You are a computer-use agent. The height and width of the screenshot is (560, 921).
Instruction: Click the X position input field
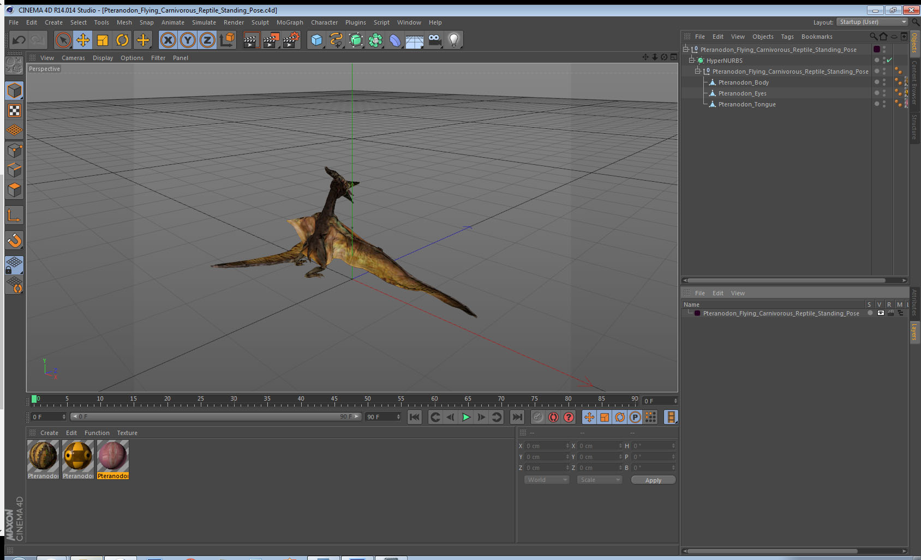(x=547, y=446)
